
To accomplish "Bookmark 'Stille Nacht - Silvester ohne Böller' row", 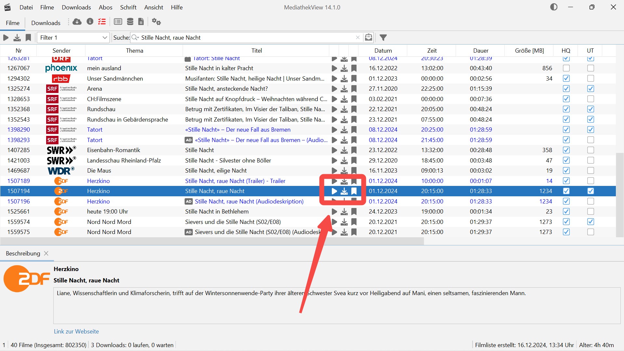I will point(354,161).
